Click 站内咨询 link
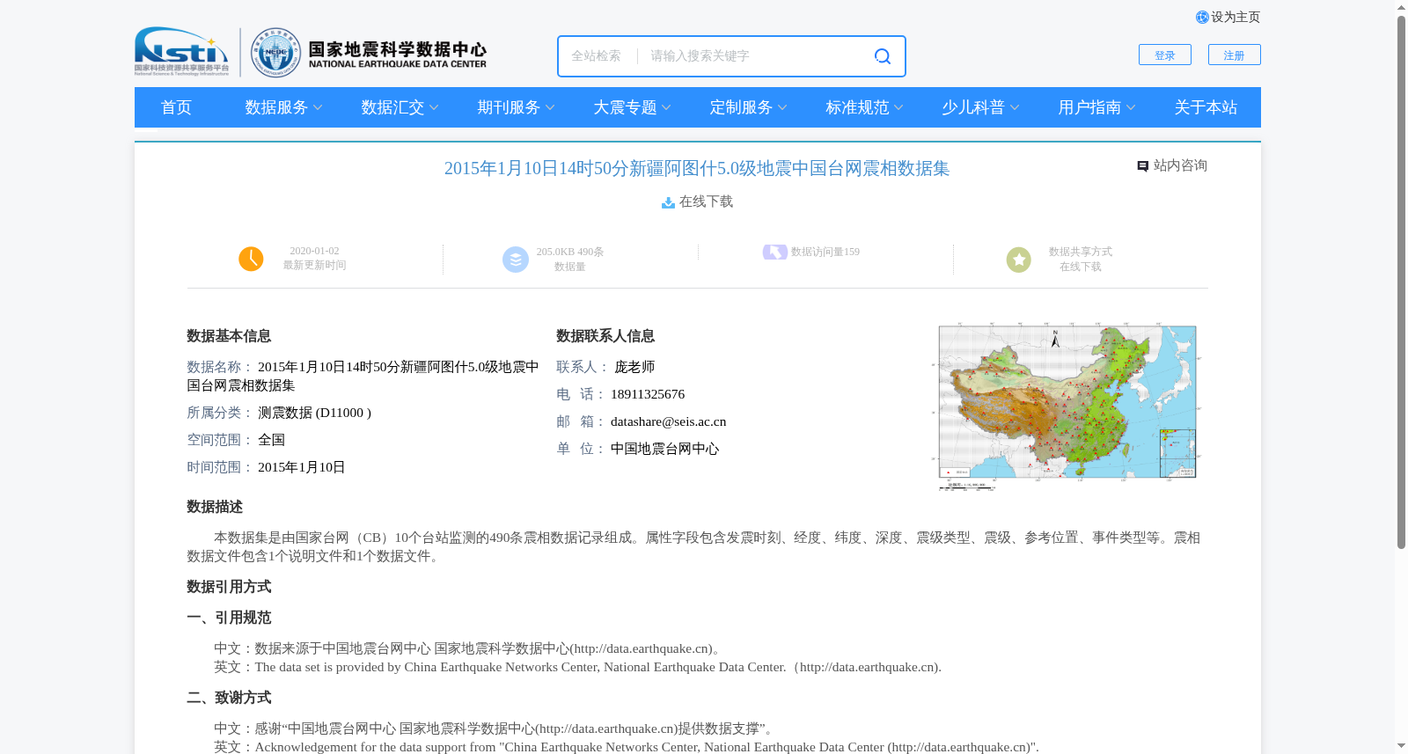1408x754 pixels. click(1180, 165)
